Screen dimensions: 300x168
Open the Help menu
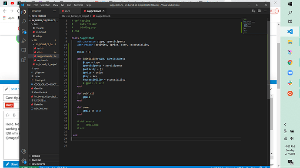[88, 5]
